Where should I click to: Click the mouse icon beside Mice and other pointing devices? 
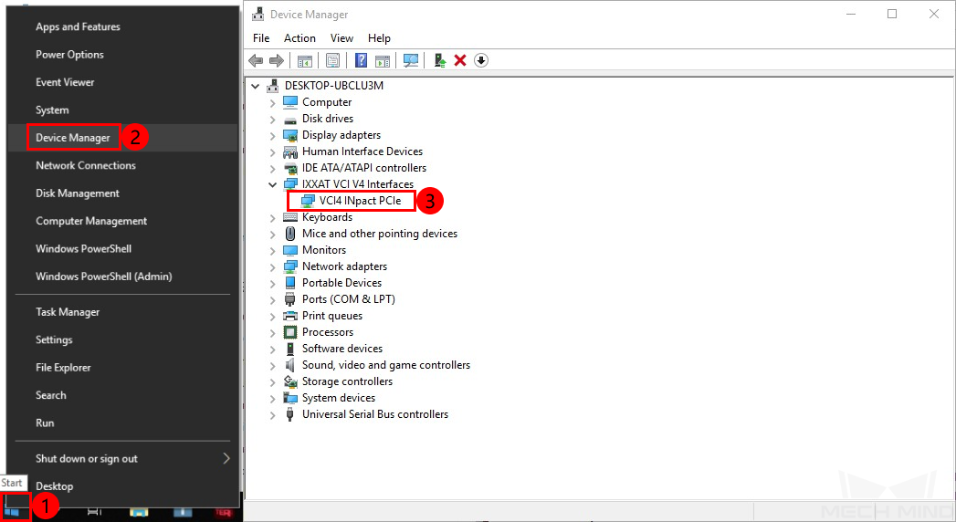click(x=290, y=234)
